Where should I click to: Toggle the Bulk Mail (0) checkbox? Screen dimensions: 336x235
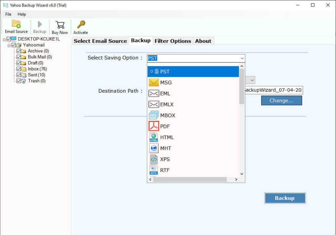coord(19,57)
